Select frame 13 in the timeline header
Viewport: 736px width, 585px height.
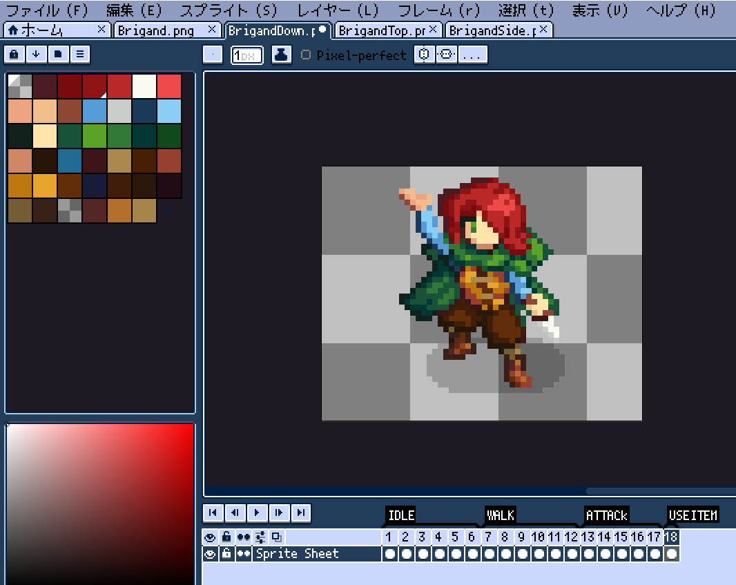(x=588, y=537)
